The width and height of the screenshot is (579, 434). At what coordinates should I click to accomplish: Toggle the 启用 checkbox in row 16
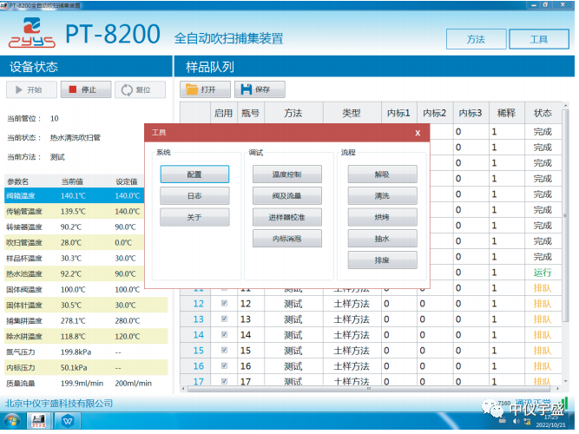tap(224, 366)
